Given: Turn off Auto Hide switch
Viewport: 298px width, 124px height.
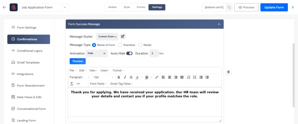Looking at the screenshot, I should click(130, 54).
